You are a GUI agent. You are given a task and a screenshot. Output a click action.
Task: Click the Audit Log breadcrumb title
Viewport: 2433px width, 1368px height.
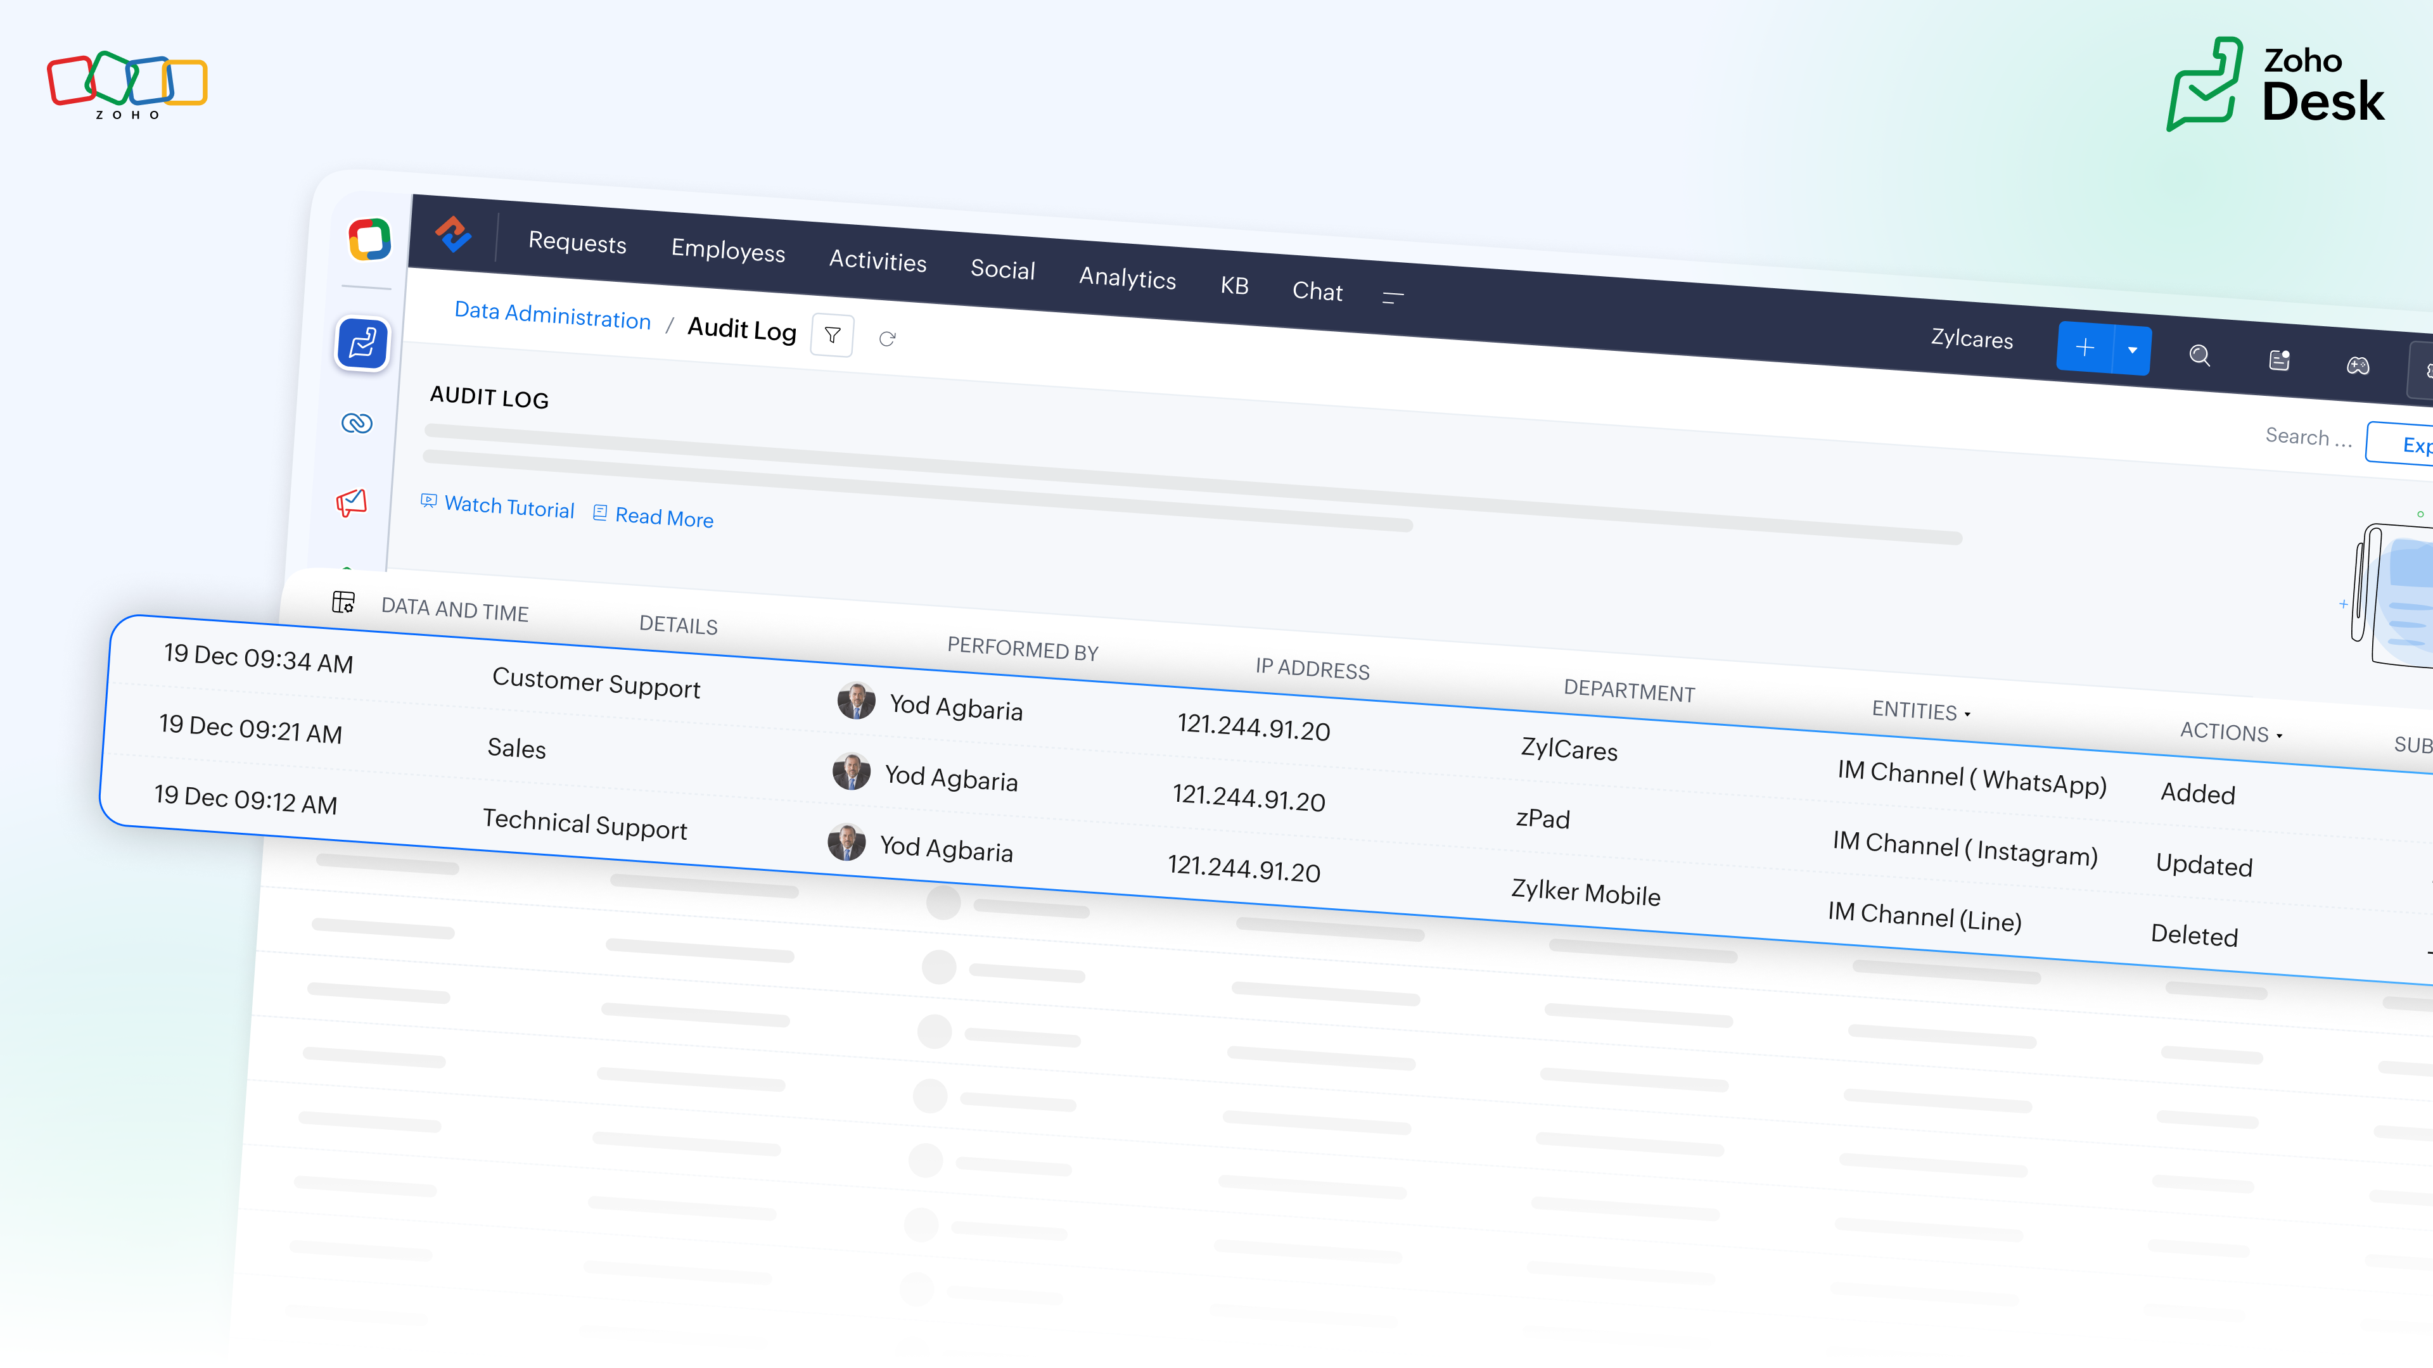(741, 329)
